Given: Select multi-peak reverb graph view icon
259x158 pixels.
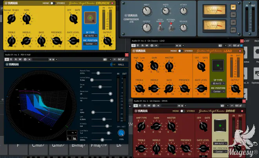Looking at the screenshot, I should (x=75, y=138).
